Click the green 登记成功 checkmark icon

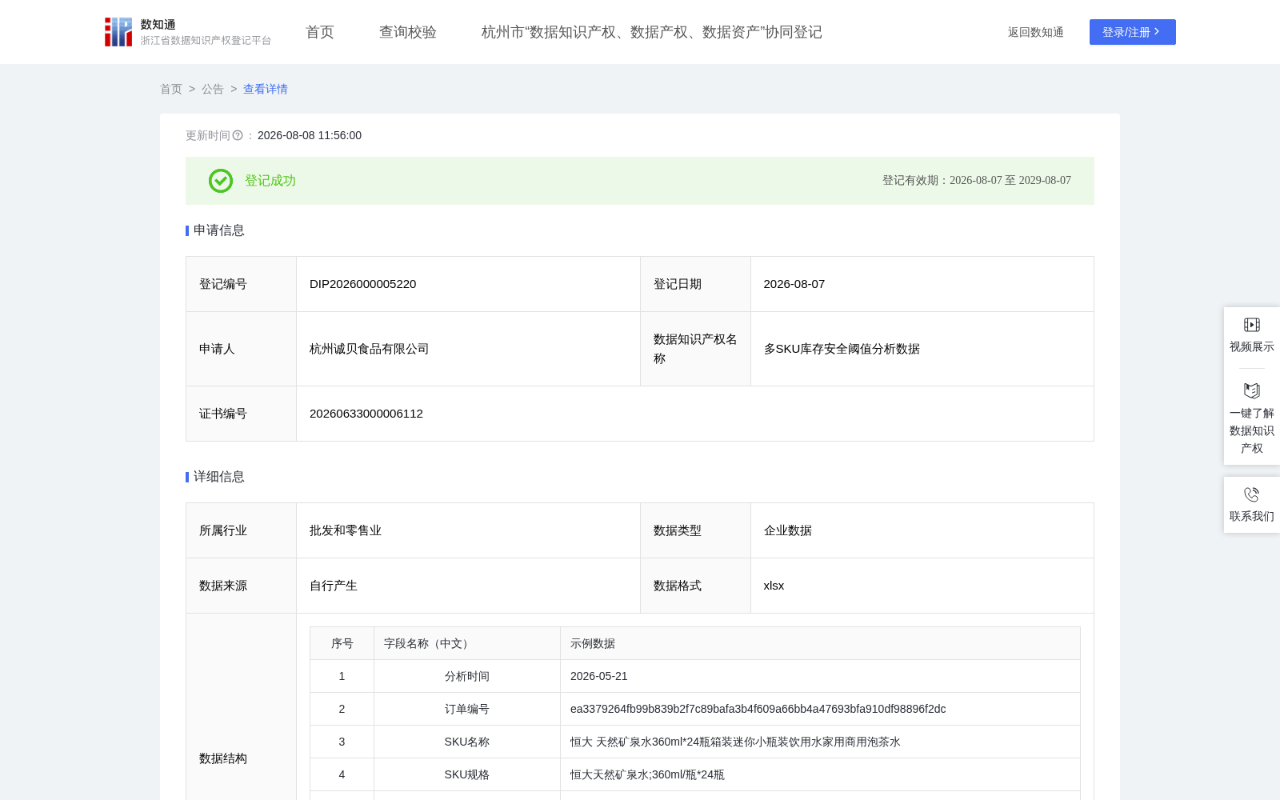pyautogui.click(x=221, y=181)
